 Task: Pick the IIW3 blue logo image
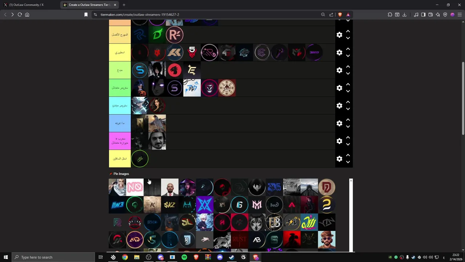[x=117, y=205]
